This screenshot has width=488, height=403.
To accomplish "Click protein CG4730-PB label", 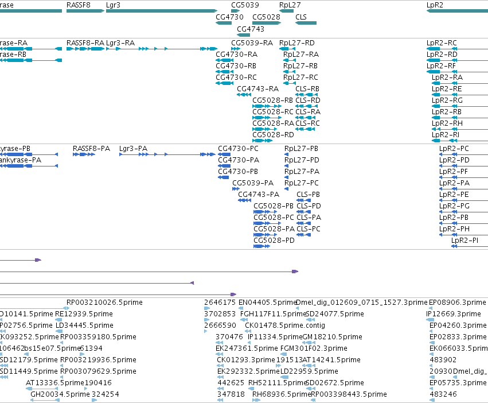I will pyautogui.click(x=238, y=172).
